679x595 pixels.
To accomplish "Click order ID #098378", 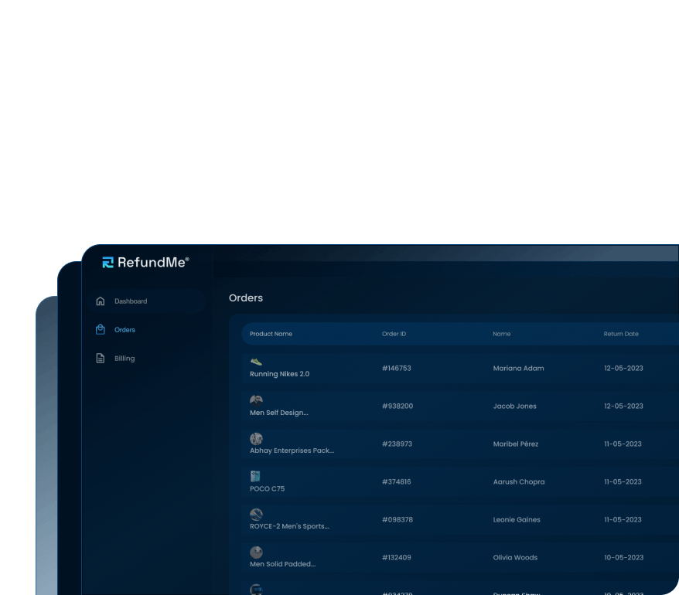I will click(398, 520).
